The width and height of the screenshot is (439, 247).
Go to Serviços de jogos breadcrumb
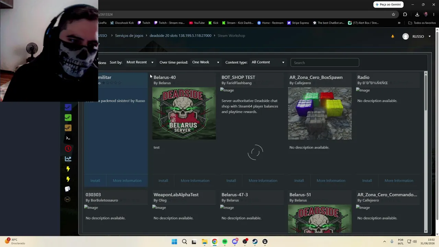tap(129, 36)
